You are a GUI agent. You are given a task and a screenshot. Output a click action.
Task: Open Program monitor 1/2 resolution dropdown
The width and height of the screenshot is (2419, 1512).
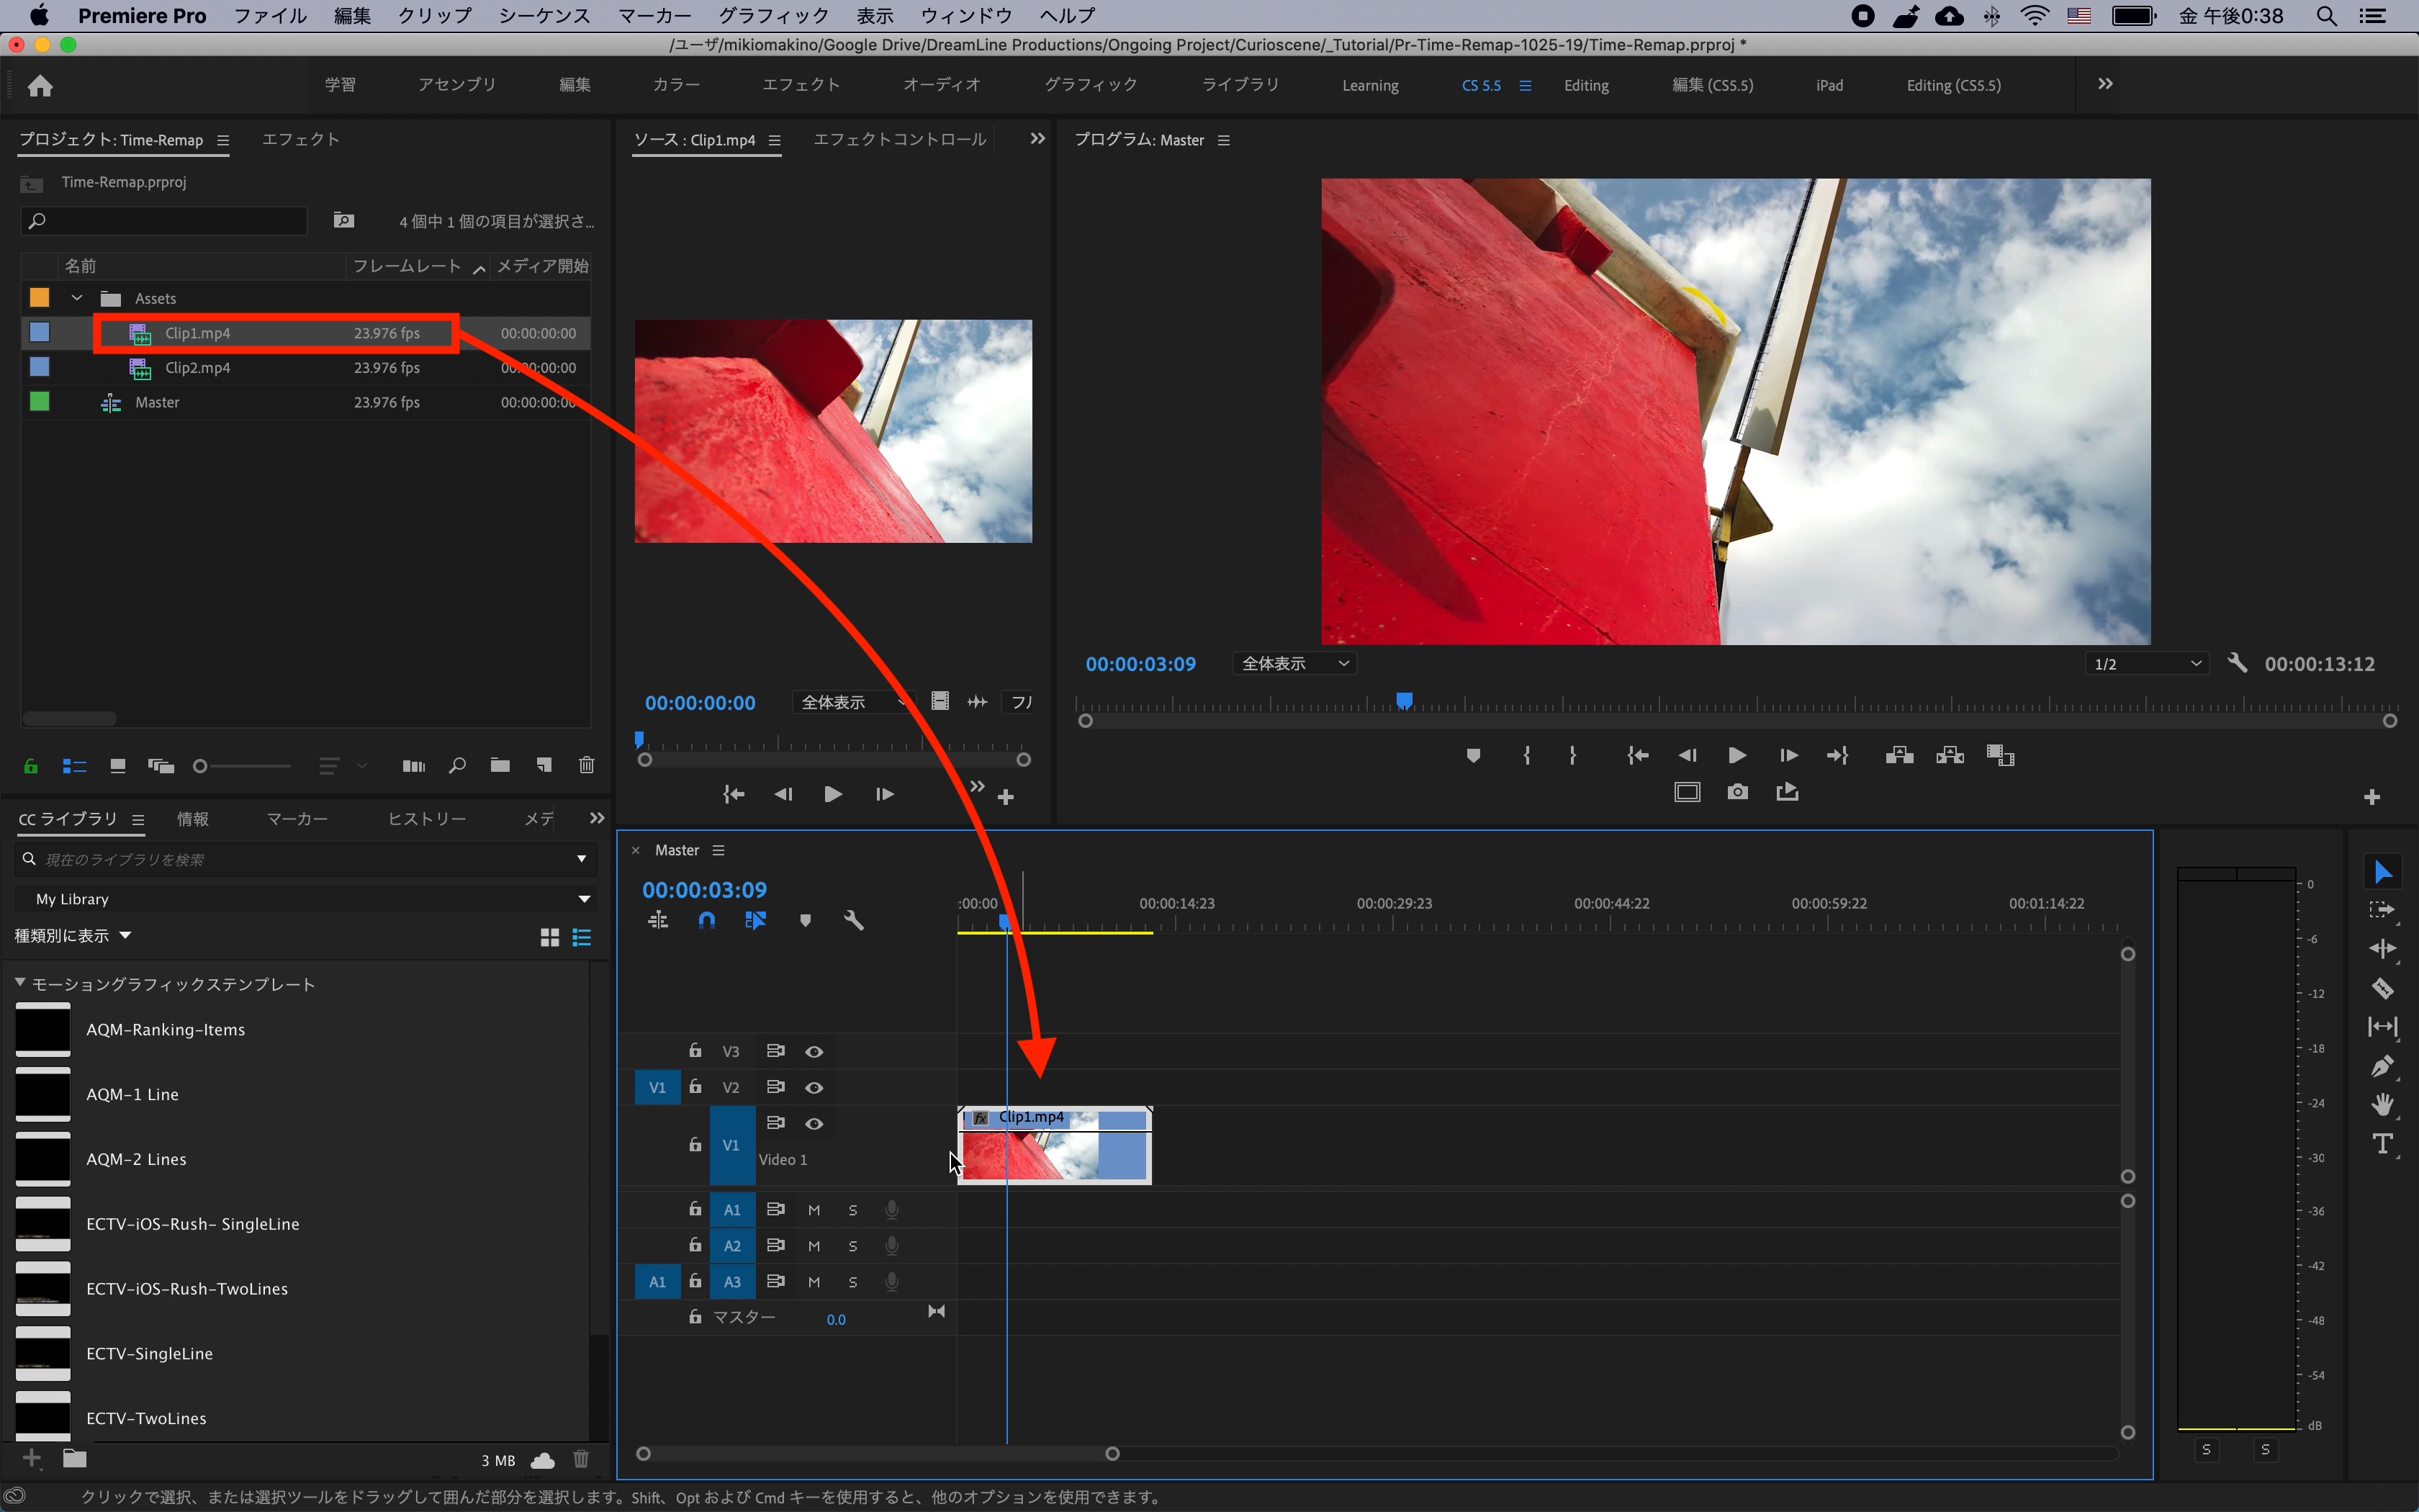point(2146,664)
